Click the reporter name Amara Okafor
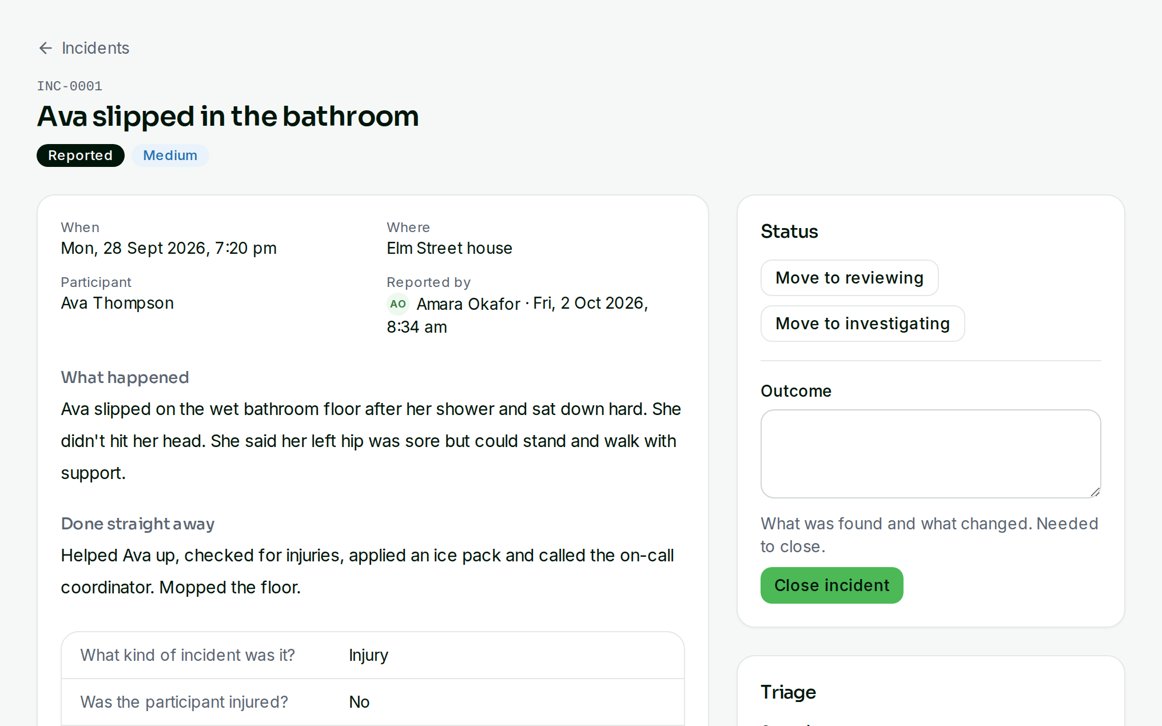Image resolution: width=1162 pixels, height=726 pixels. pyautogui.click(x=468, y=304)
